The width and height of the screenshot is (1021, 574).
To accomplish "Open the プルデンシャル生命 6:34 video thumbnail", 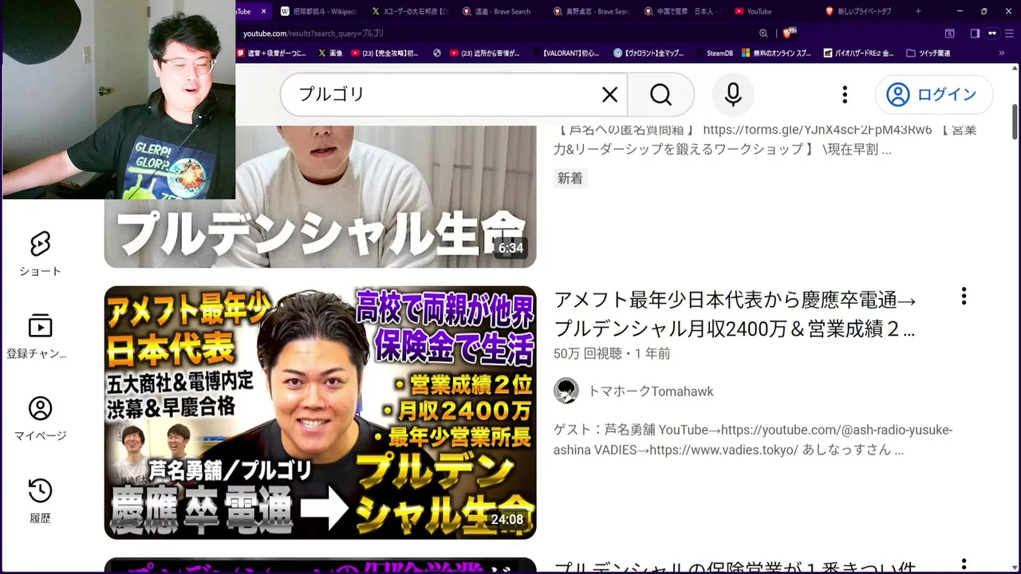I will click(x=320, y=196).
